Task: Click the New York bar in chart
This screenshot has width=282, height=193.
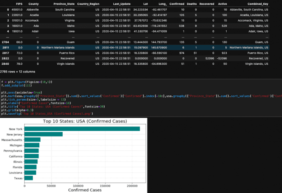Action: pyautogui.click(x=82, y=129)
